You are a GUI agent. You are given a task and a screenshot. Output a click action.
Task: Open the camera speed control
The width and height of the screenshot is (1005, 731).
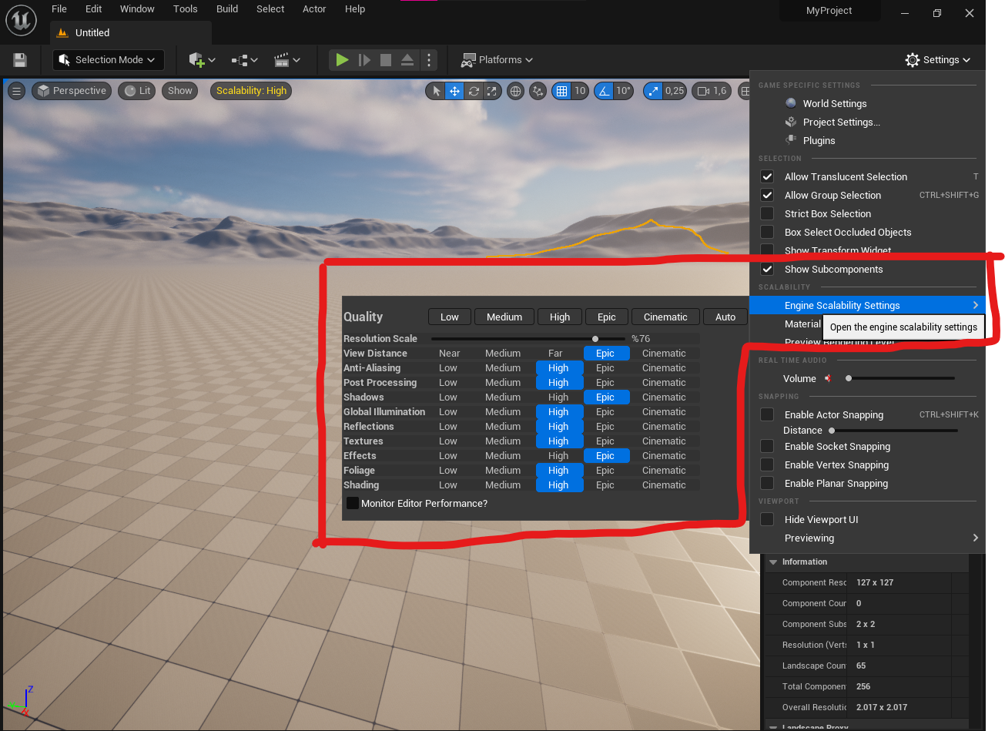pyautogui.click(x=712, y=91)
